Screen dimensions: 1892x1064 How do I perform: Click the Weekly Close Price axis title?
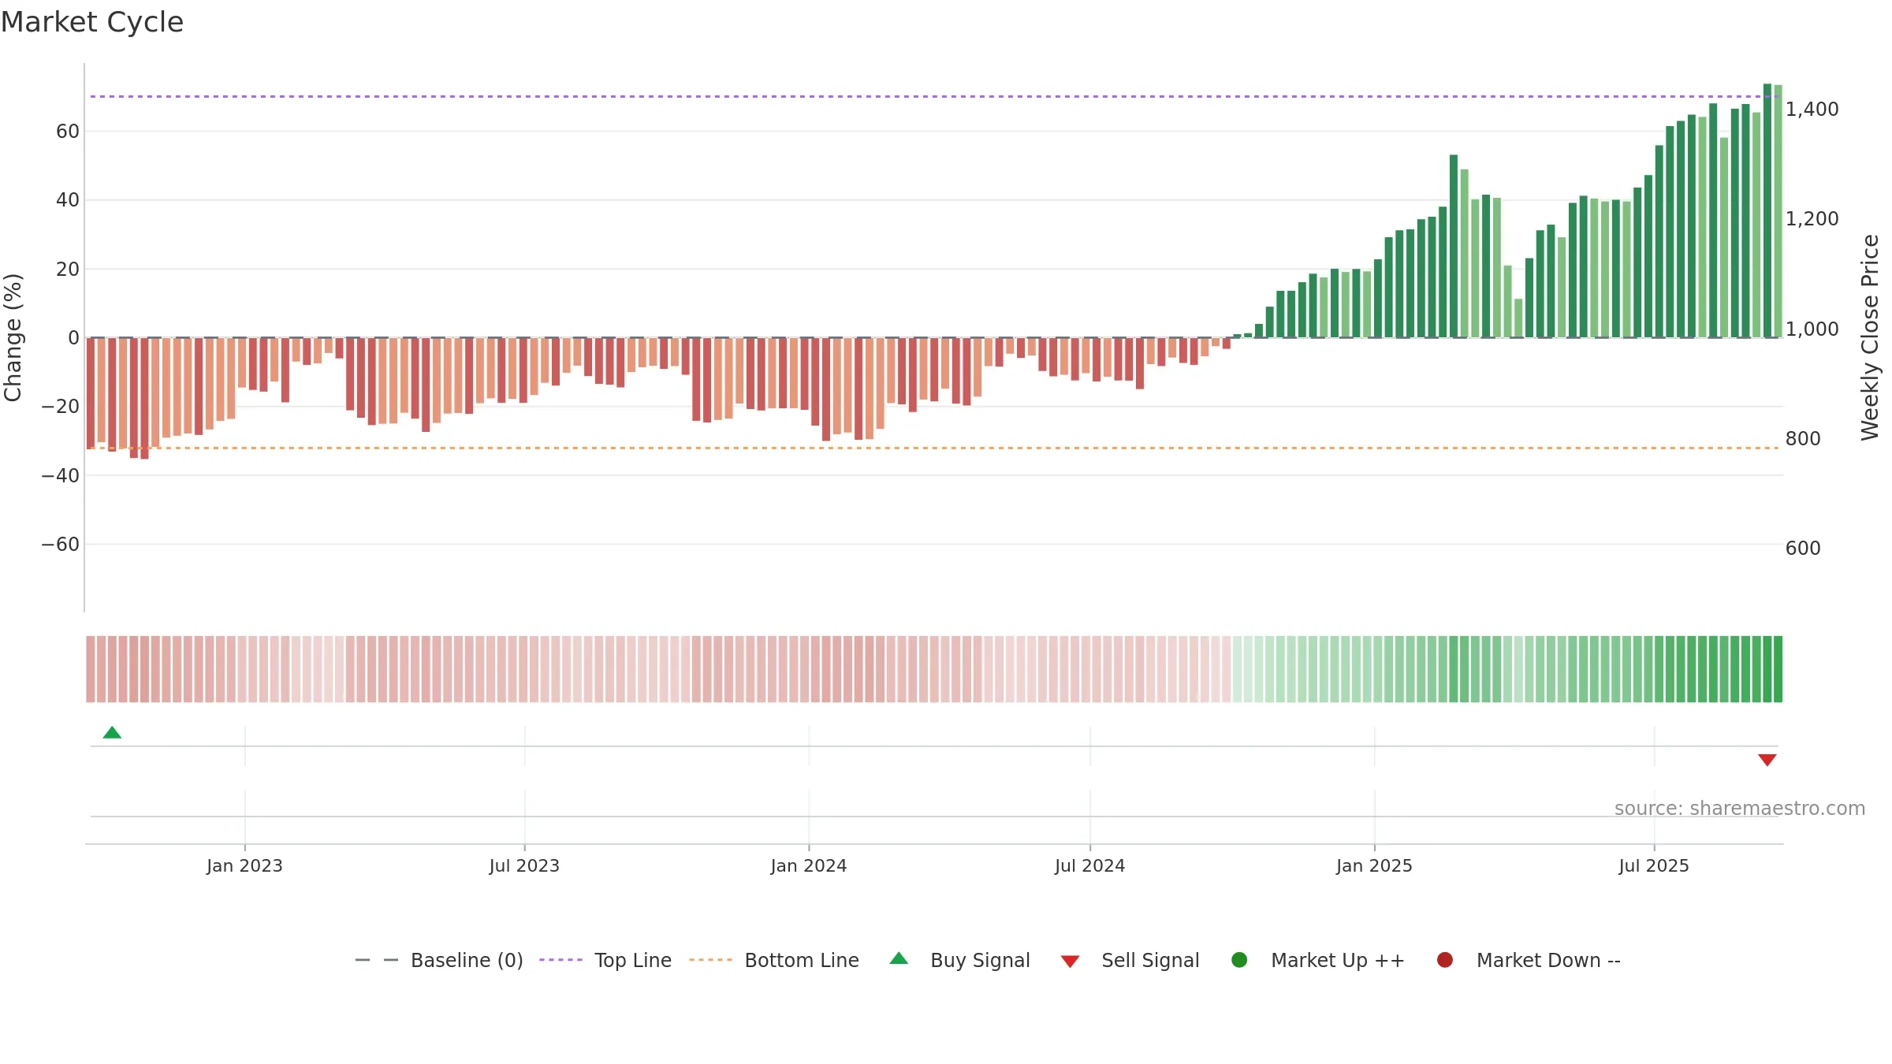click(1870, 337)
